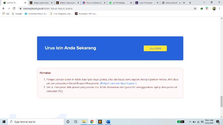Open the Electronic library bookmark
This screenshot has height=125, width=223.
tap(36, 14)
